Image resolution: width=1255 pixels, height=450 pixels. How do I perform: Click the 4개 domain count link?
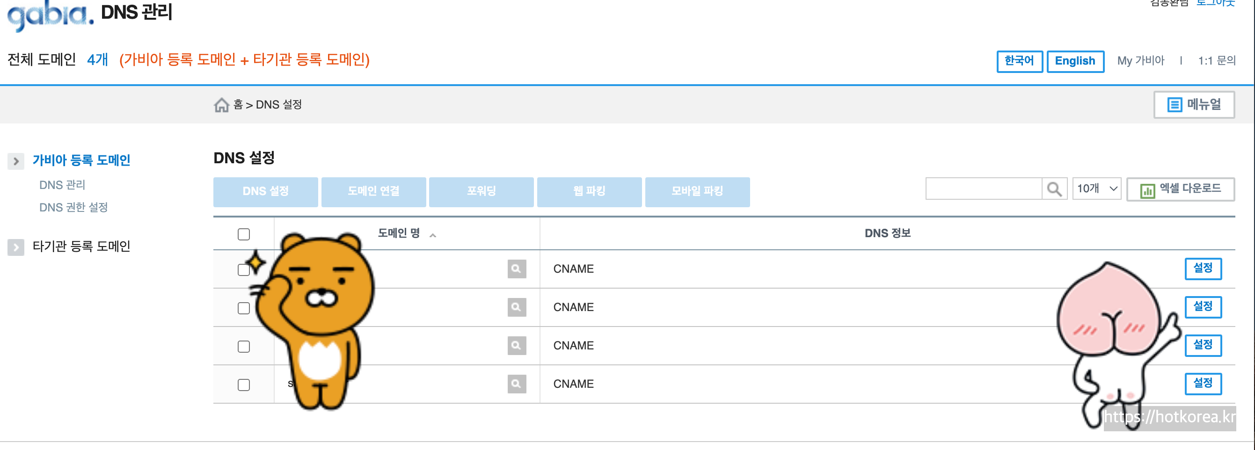(x=97, y=60)
